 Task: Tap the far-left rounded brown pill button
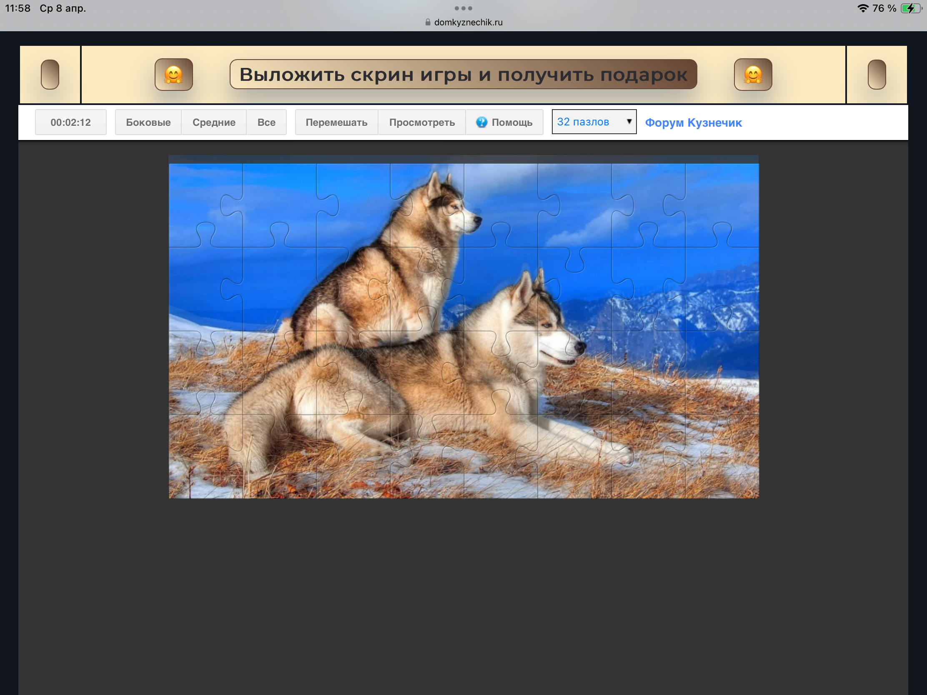click(50, 75)
